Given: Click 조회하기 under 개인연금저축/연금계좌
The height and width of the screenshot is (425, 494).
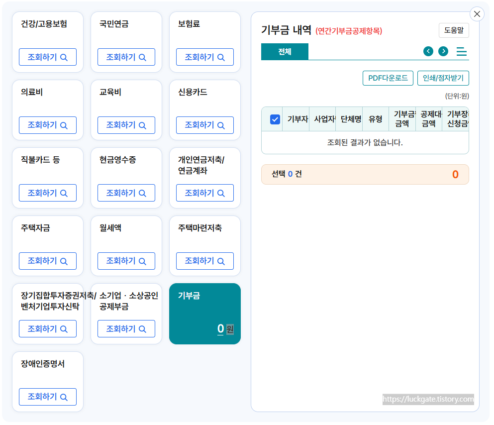Looking at the screenshot, I should pyautogui.click(x=205, y=193).
